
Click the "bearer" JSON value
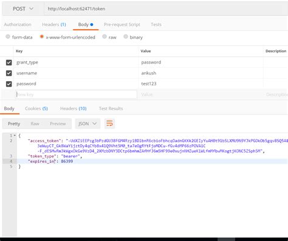point(70,156)
